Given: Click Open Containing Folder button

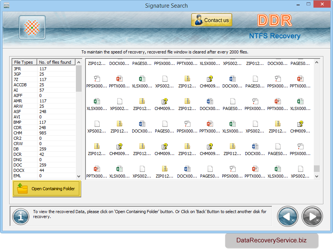Looking at the screenshot, I should [47, 189].
